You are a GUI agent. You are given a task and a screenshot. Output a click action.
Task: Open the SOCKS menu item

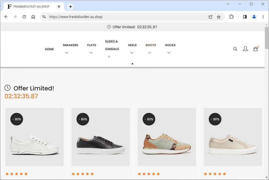click(170, 45)
